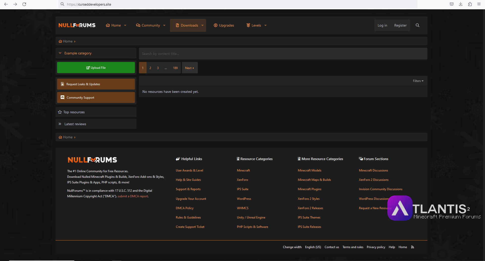Screen dimensions: 485x261
Task: Open IPS Suite Themes link
Action: coord(309,217)
